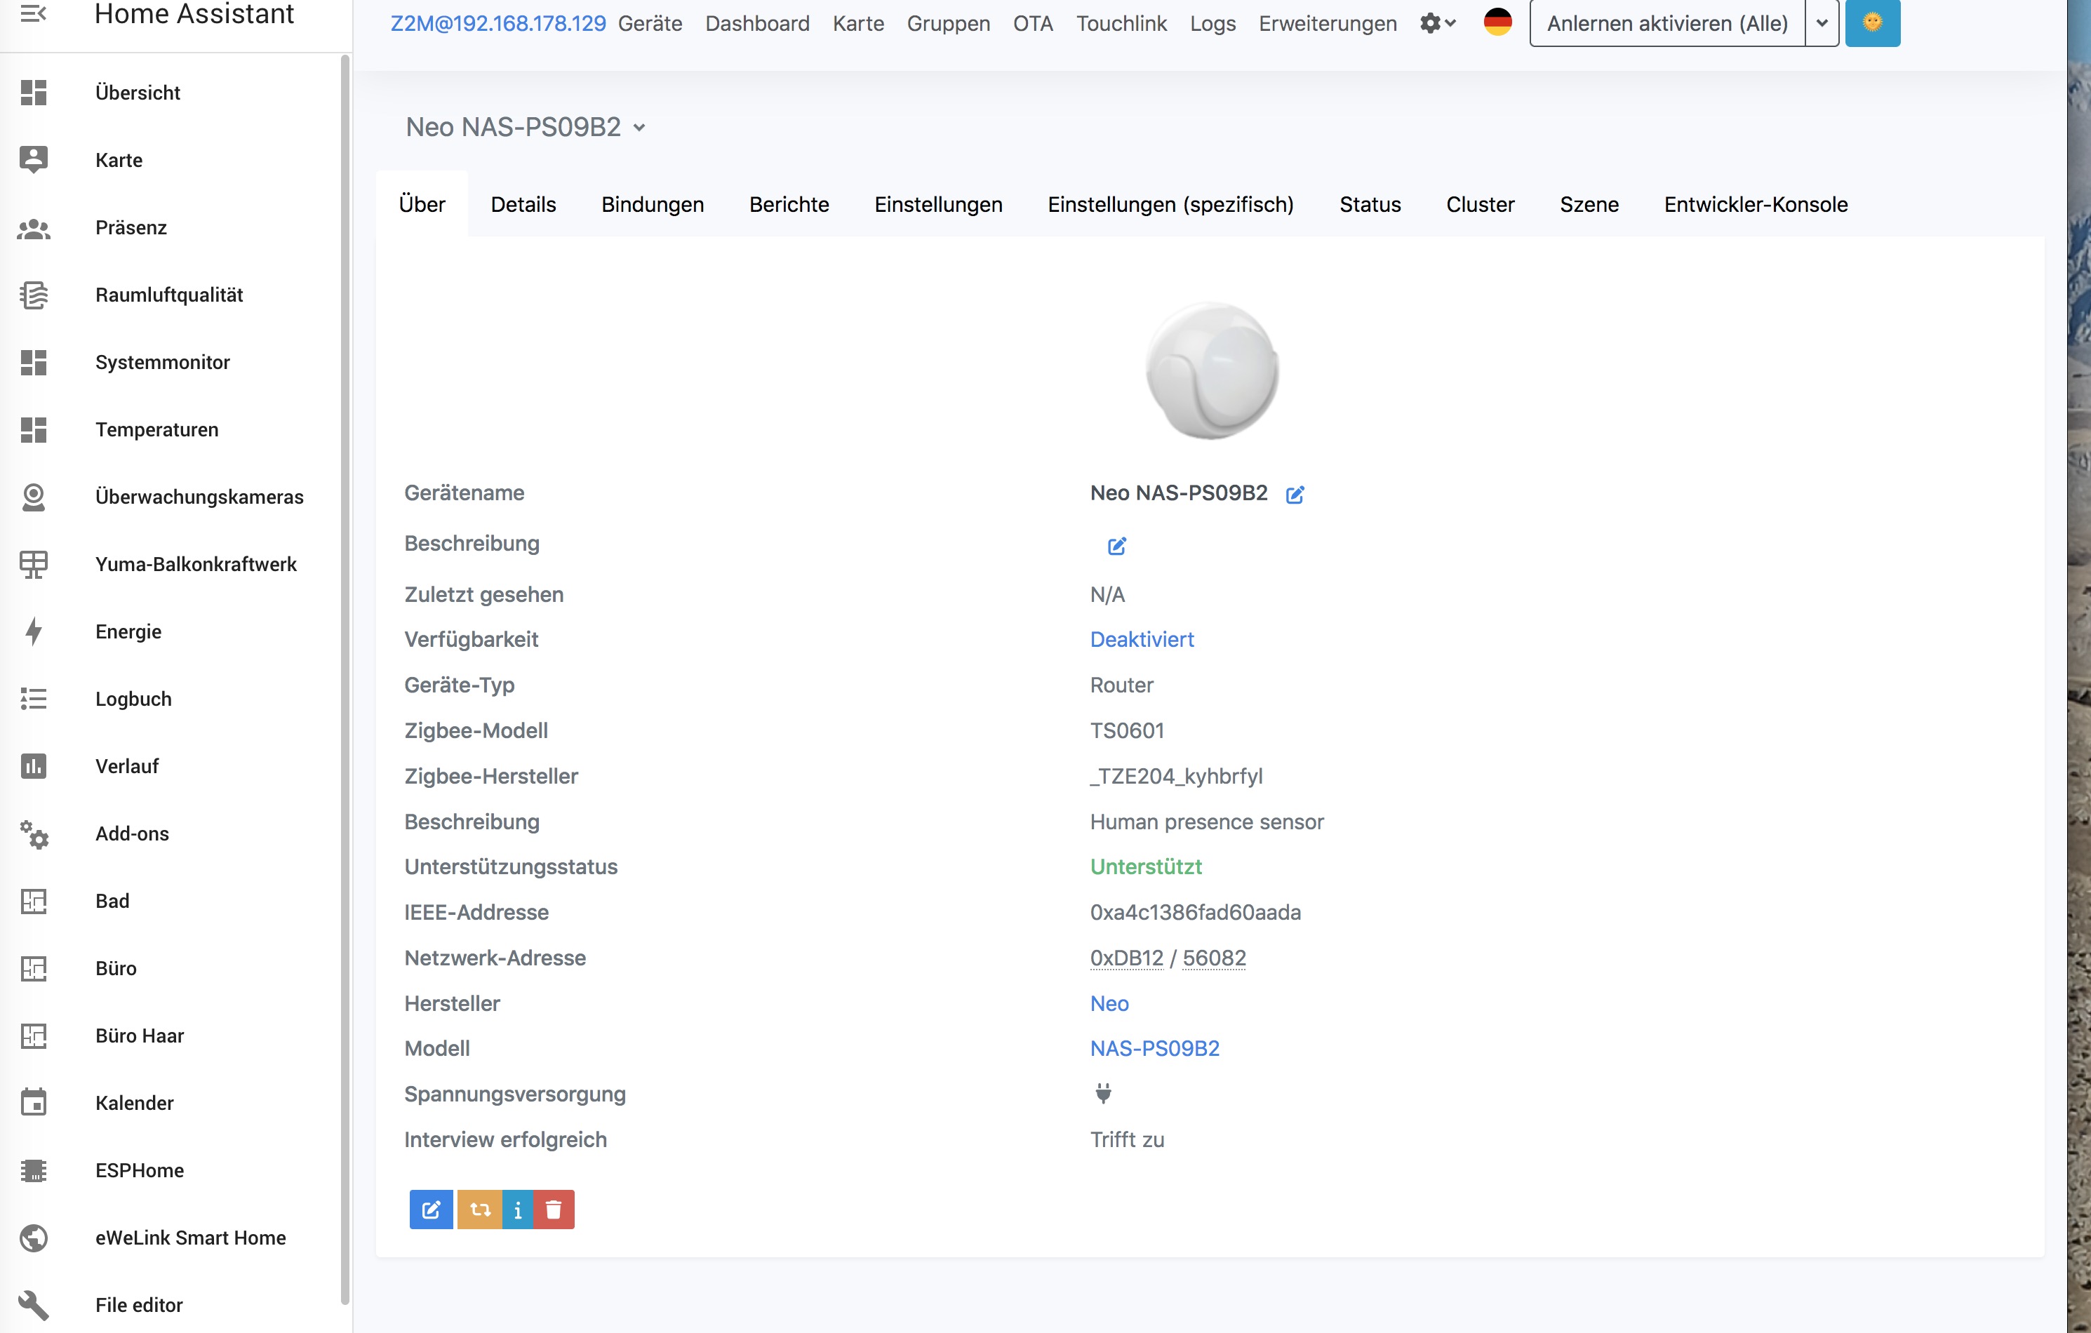The height and width of the screenshot is (1333, 2091).
Task: Click the red delete device button
Action: [x=553, y=1209]
